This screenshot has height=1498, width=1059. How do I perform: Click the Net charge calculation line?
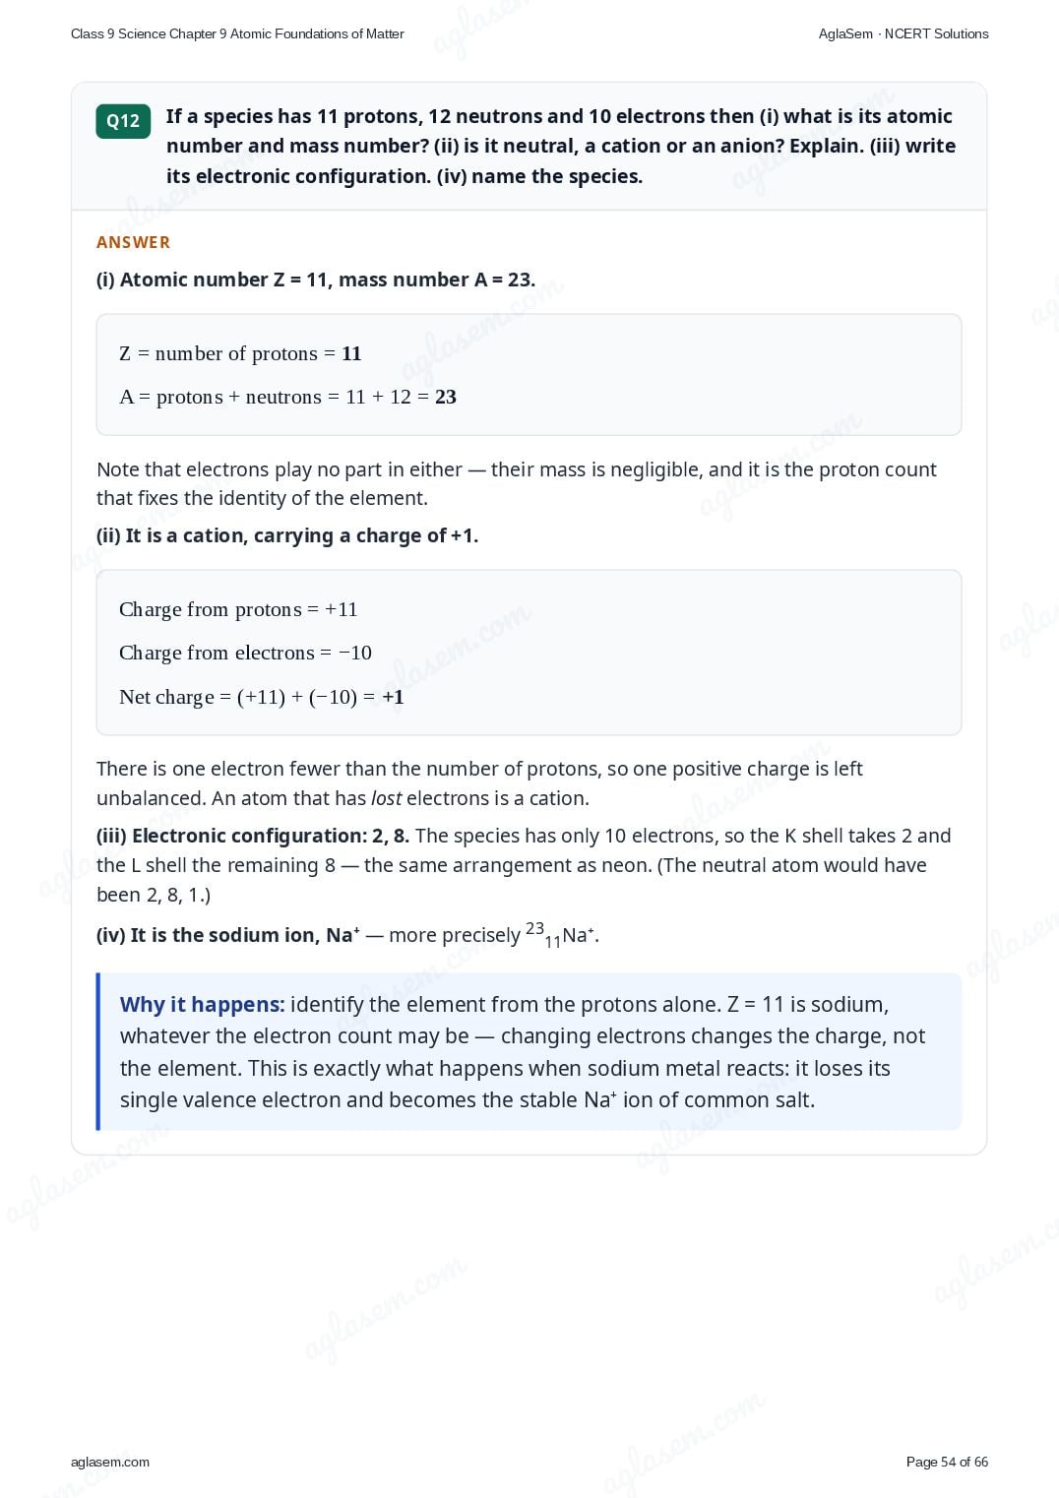262,697
